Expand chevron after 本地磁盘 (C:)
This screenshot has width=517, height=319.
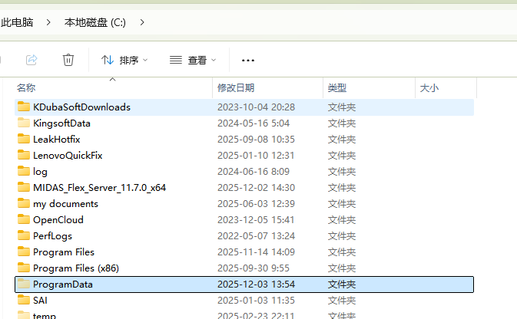point(141,23)
